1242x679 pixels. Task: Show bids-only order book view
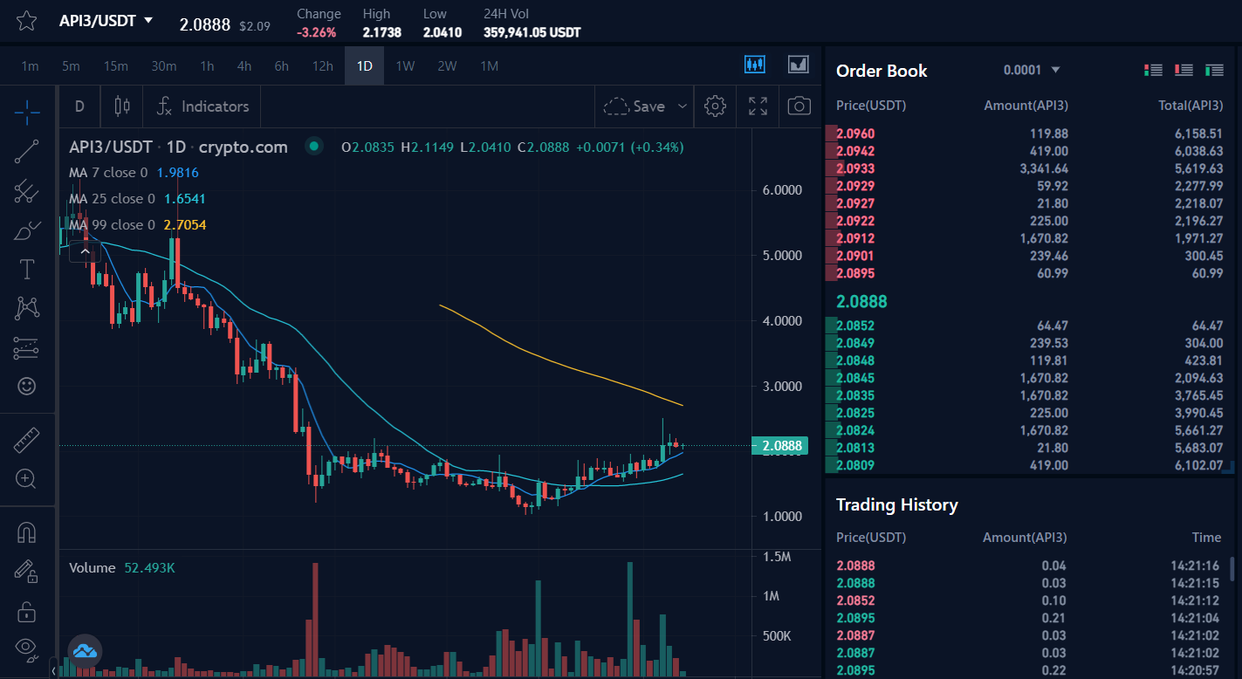coord(1213,70)
